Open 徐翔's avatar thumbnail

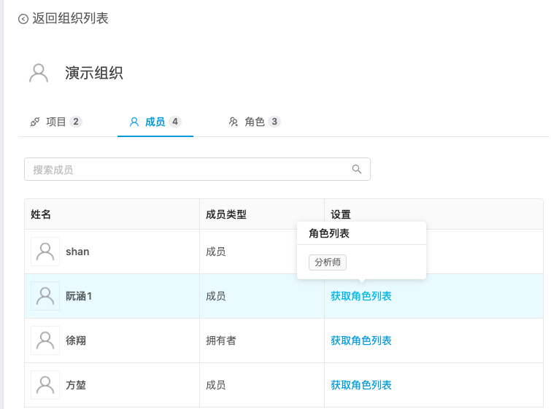pos(45,340)
